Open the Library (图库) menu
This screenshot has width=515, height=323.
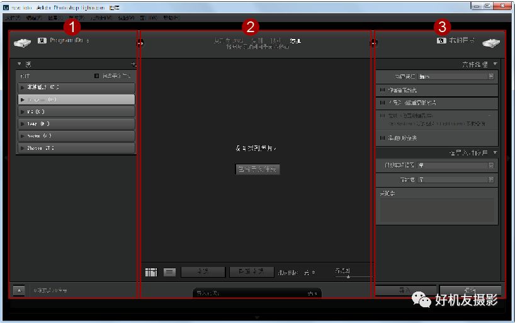pos(55,18)
